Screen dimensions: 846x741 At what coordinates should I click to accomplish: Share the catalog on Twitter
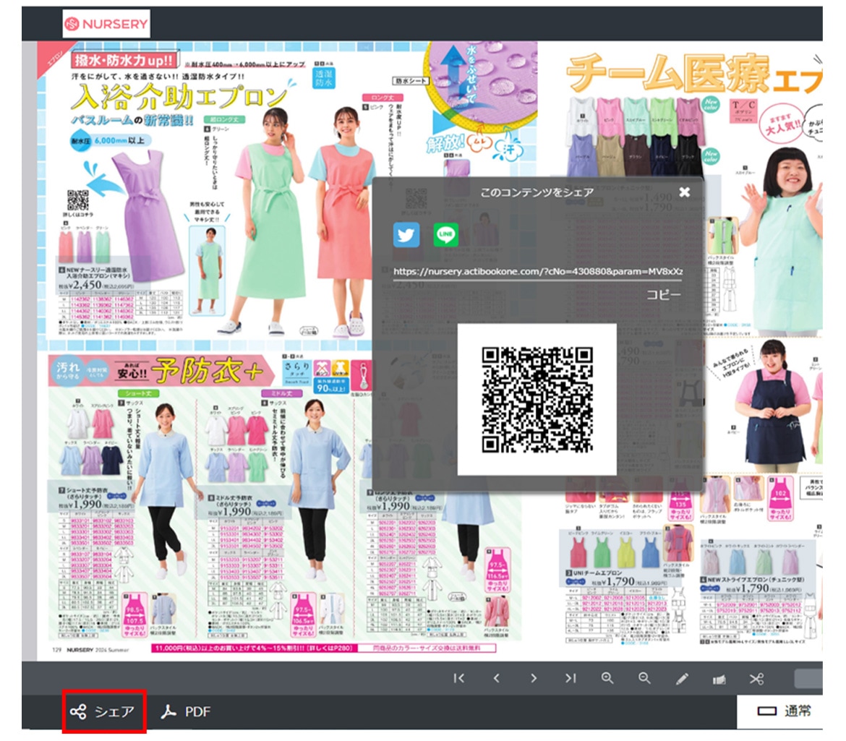coord(406,235)
